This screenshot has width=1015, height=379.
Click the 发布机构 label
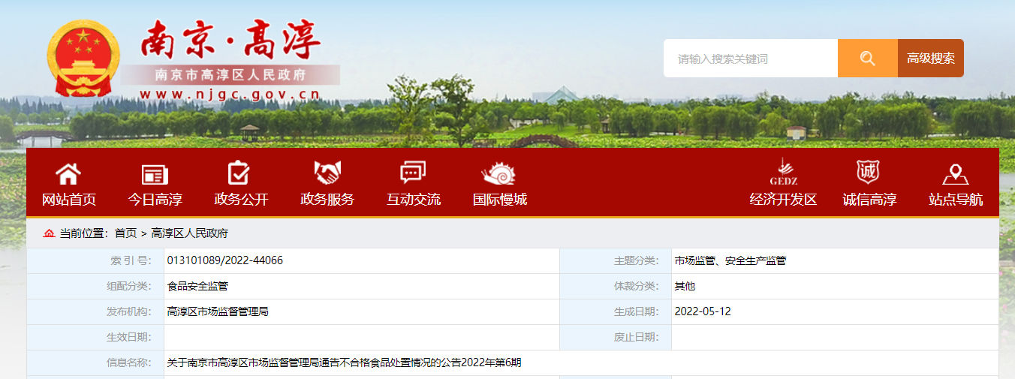(129, 311)
